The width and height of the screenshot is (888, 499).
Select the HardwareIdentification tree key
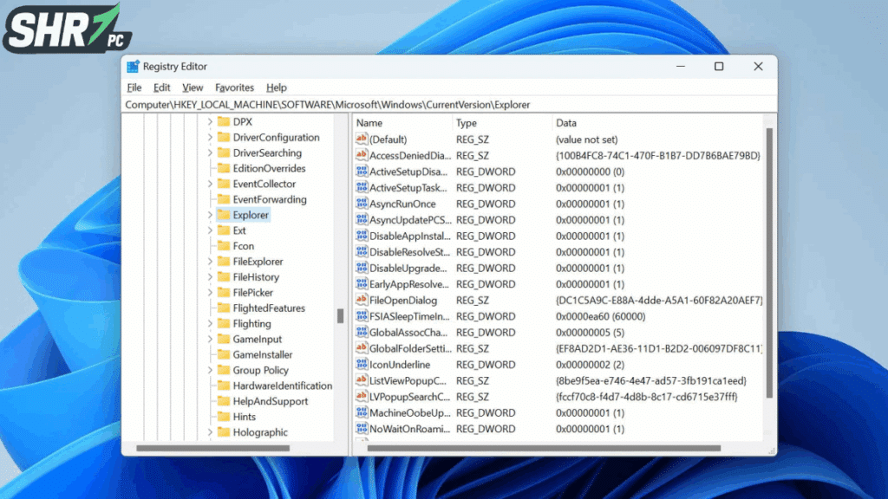point(283,386)
